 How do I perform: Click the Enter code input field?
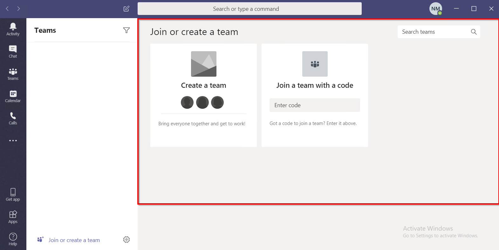pos(315,105)
